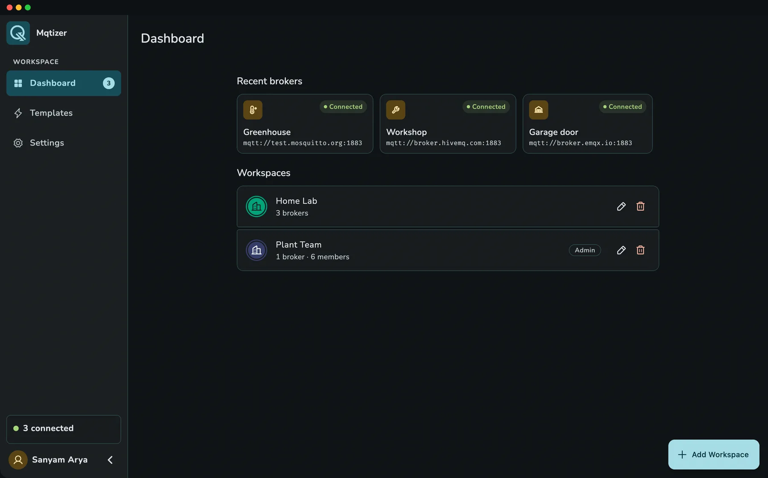Viewport: 768px width, 478px height.
Task: Click the Recent brokers heading
Action: click(x=269, y=81)
